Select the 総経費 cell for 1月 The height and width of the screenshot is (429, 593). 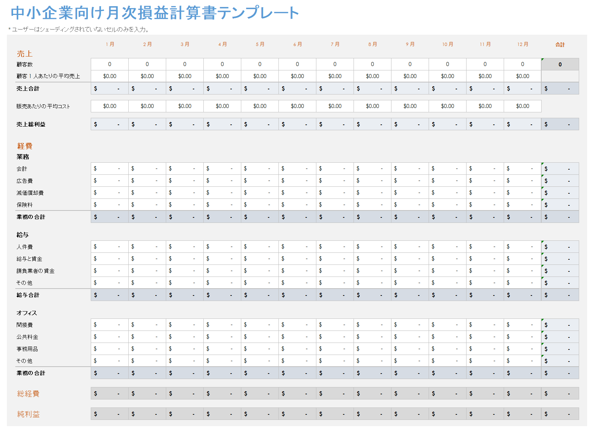tap(110, 393)
